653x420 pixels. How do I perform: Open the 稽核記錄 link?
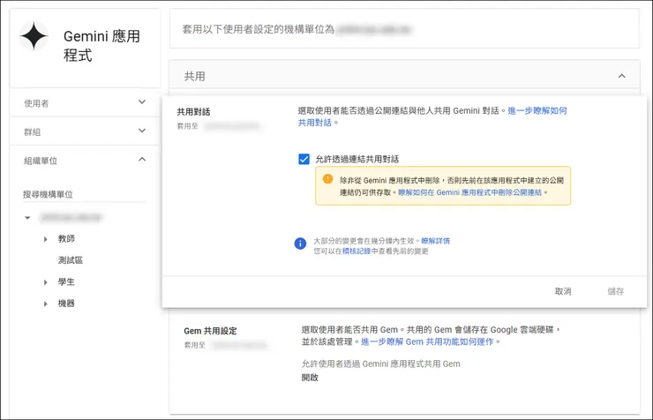coord(357,251)
